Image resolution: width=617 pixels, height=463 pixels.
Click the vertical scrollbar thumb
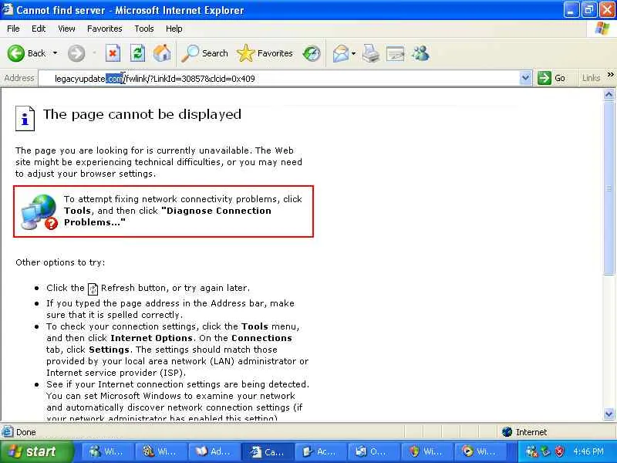[x=609, y=188]
